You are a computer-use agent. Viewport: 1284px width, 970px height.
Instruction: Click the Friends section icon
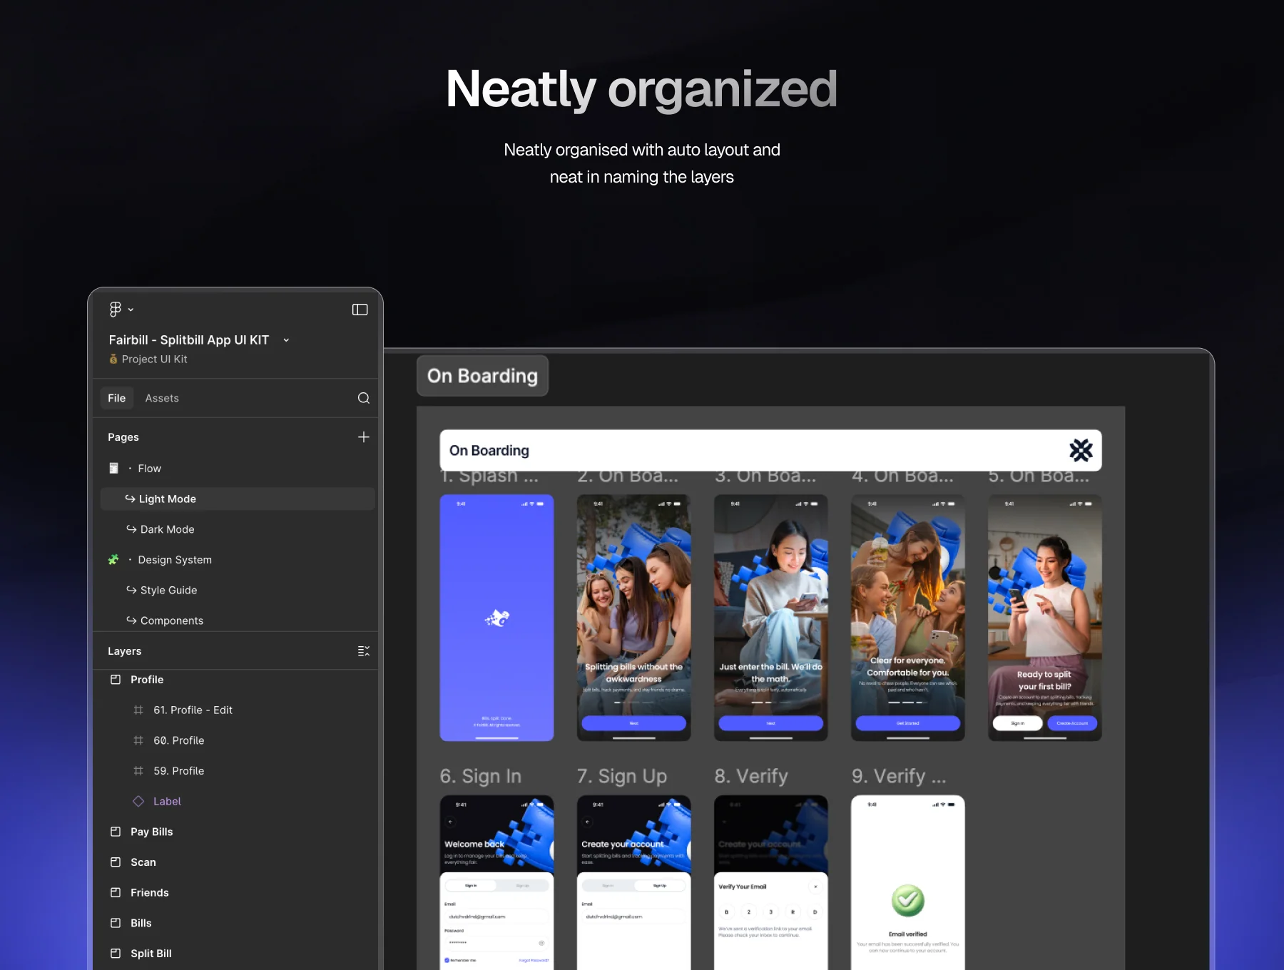116,893
